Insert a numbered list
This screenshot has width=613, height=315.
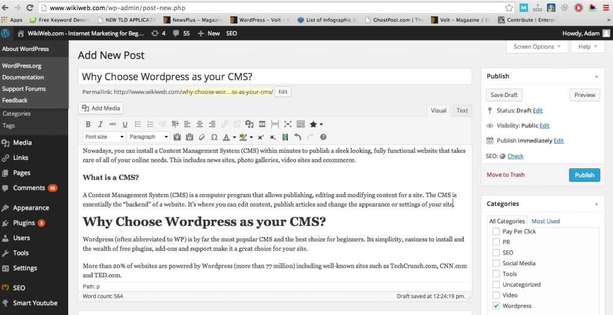[150, 125]
